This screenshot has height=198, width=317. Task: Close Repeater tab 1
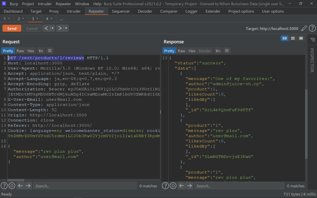9,18
